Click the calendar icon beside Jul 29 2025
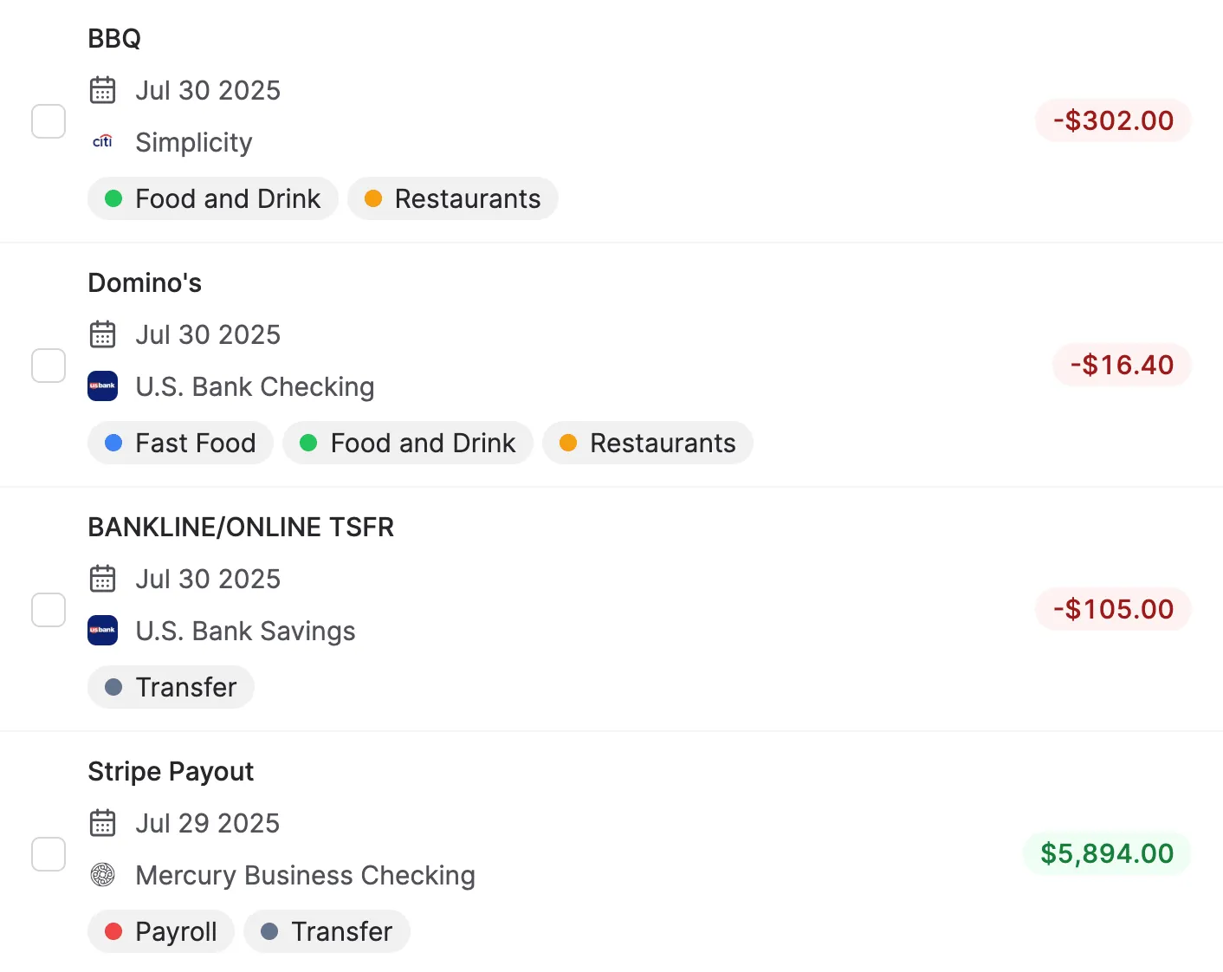The height and width of the screenshot is (972, 1223). [x=103, y=823]
